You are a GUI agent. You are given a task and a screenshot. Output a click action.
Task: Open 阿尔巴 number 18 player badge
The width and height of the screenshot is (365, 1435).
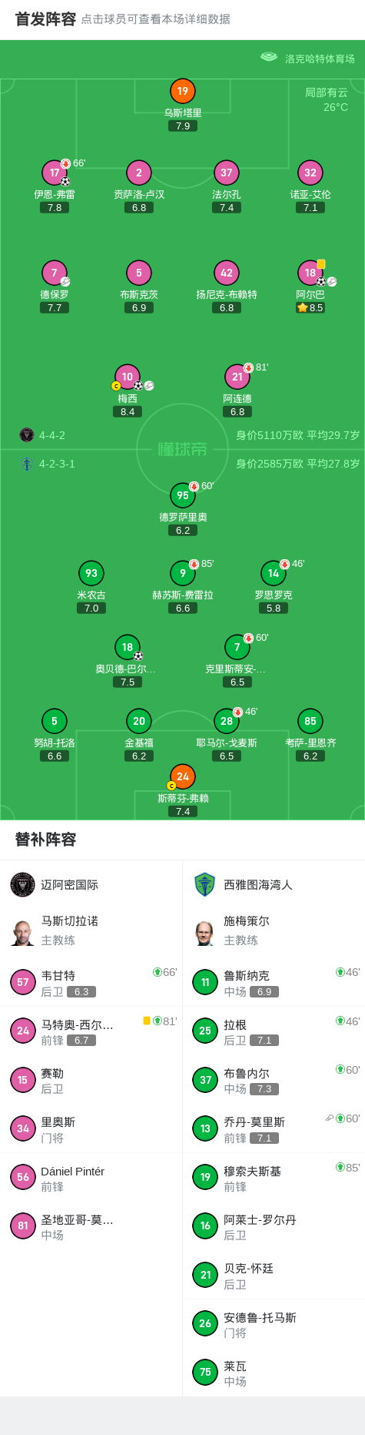[x=310, y=273]
